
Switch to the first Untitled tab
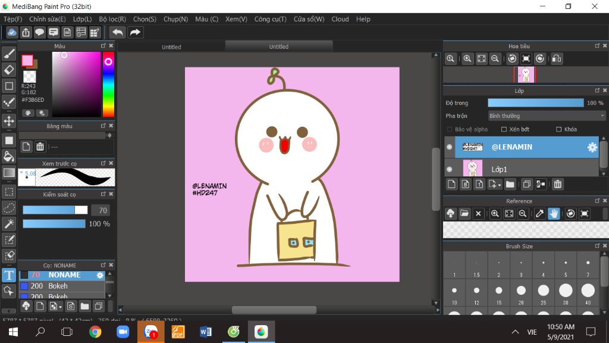click(171, 46)
